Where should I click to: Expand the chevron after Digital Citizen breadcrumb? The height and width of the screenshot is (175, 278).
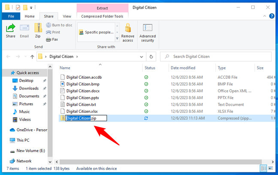[77, 56]
